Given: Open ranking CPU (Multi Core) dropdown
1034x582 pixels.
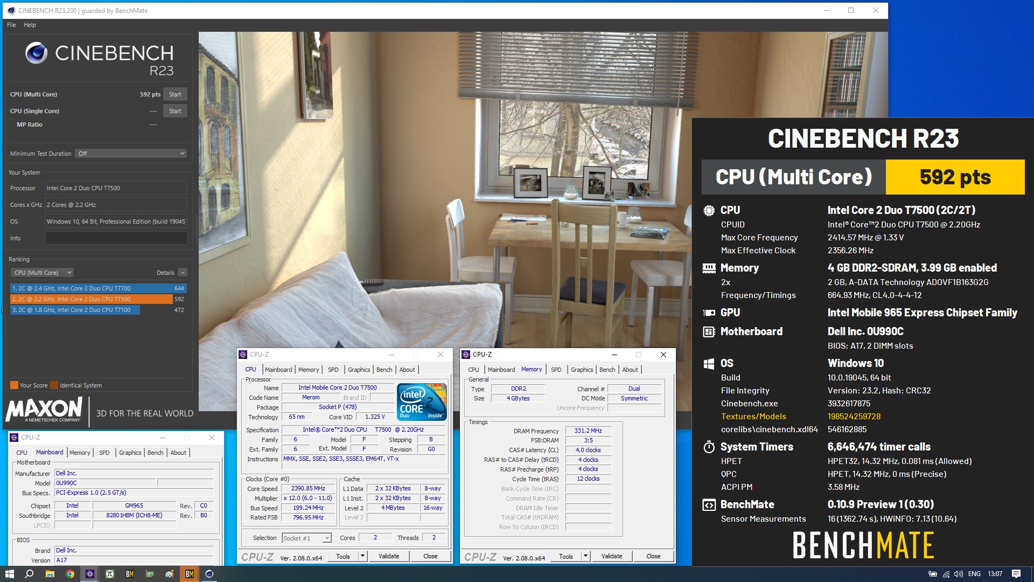Looking at the screenshot, I should [x=42, y=273].
